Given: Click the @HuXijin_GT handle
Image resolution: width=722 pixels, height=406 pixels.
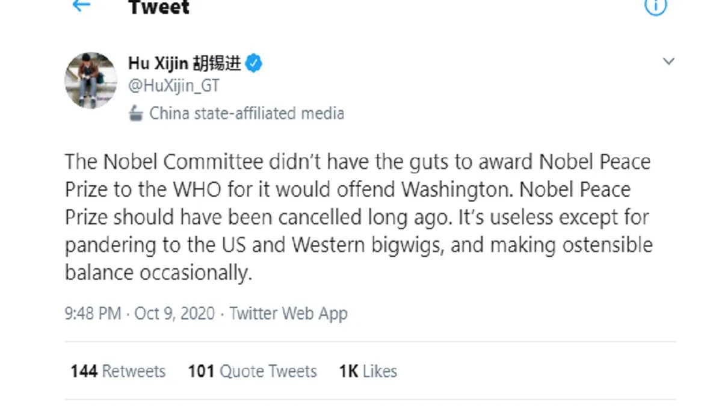Looking at the screenshot, I should [x=174, y=86].
